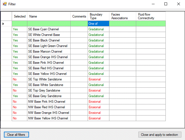Click the Facies Associations filter cell
The height and width of the screenshot is (140, 185).
(x=122, y=24)
